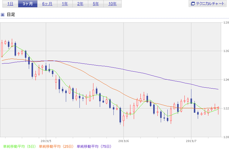Screen dimensions: 229x149
Task: Click the 120 price axis label
Action: [x=226, y=137]
